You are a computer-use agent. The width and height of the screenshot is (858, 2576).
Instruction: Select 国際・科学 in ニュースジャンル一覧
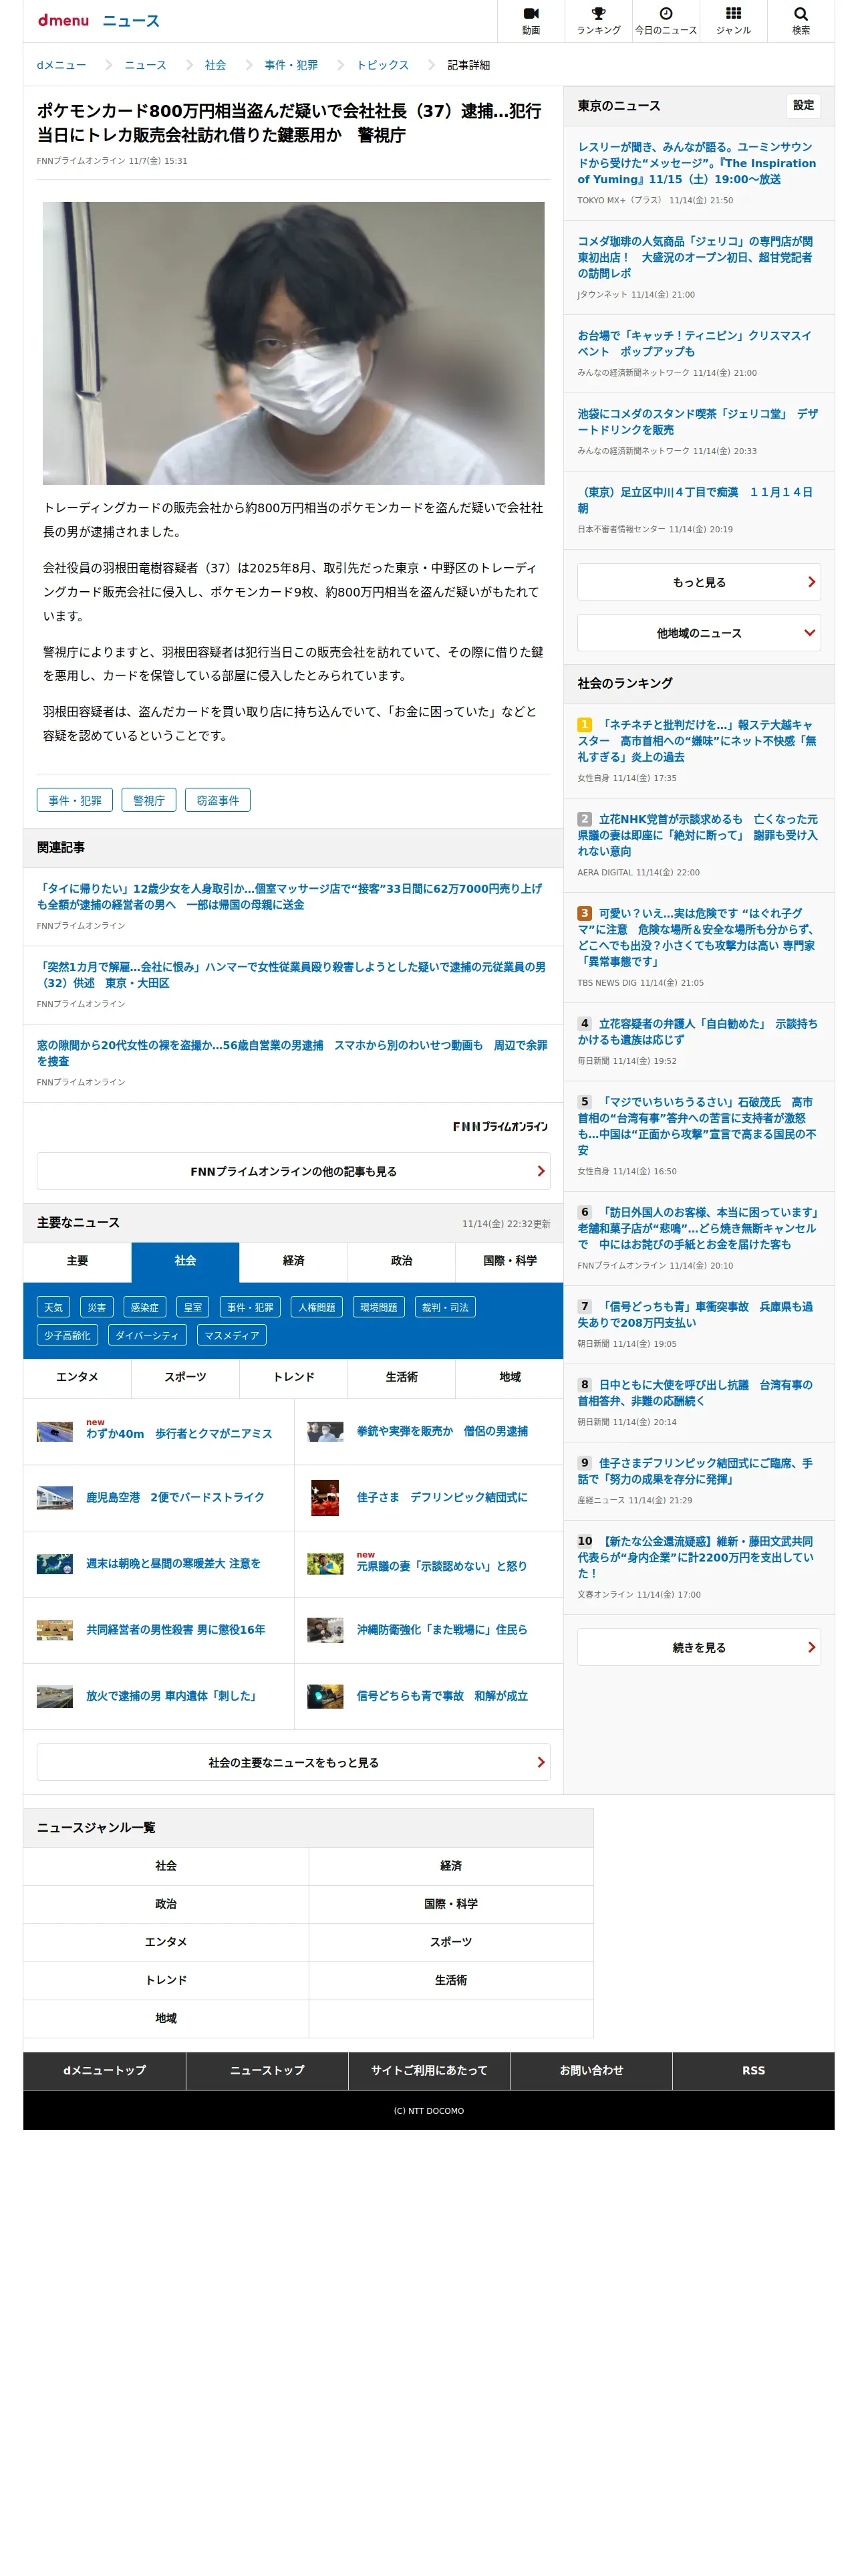450,1904
